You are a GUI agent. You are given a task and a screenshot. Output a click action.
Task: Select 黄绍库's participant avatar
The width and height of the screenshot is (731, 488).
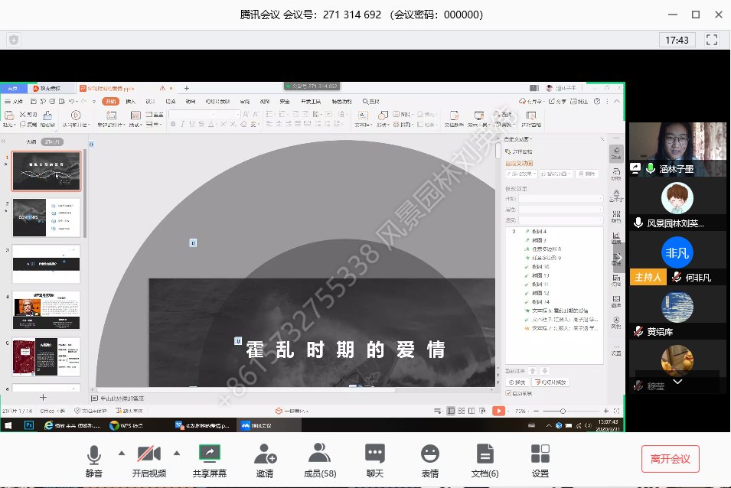click(677, 307)
